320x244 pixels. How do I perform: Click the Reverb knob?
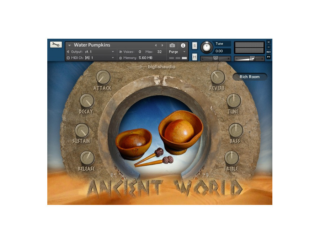pos(218,77)
